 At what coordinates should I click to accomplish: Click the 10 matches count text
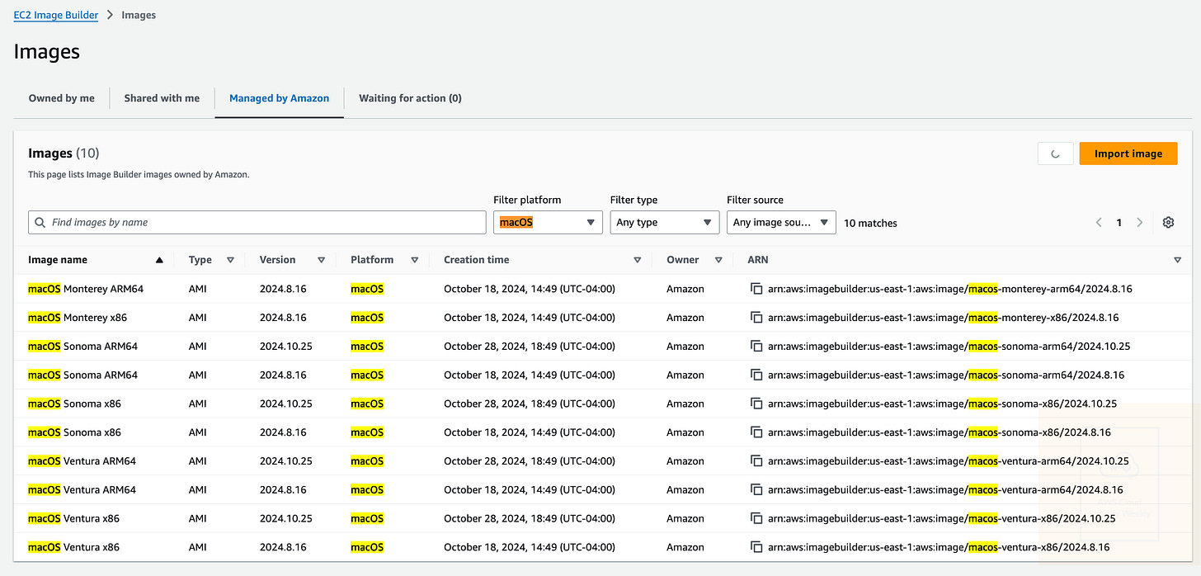point(870,223)
